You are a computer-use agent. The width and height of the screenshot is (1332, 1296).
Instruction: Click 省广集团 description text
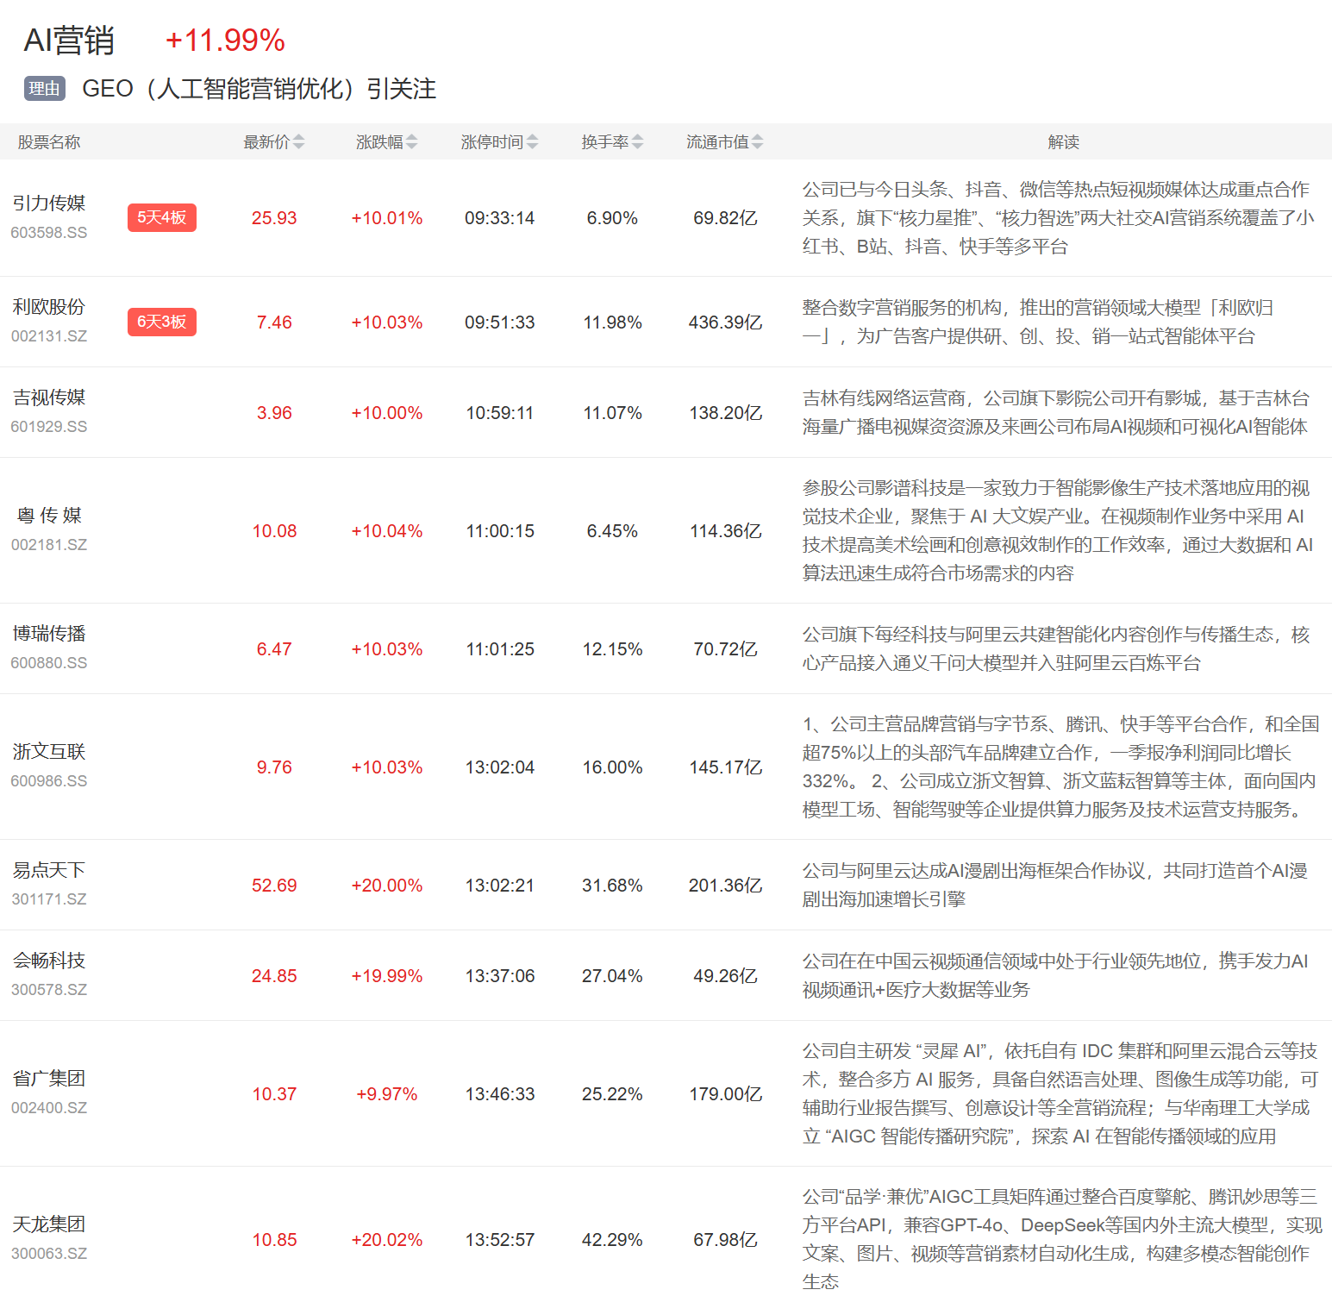coord(1060,1093)
